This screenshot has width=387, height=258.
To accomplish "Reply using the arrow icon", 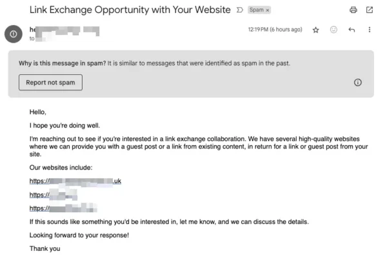I will [352, 30].
